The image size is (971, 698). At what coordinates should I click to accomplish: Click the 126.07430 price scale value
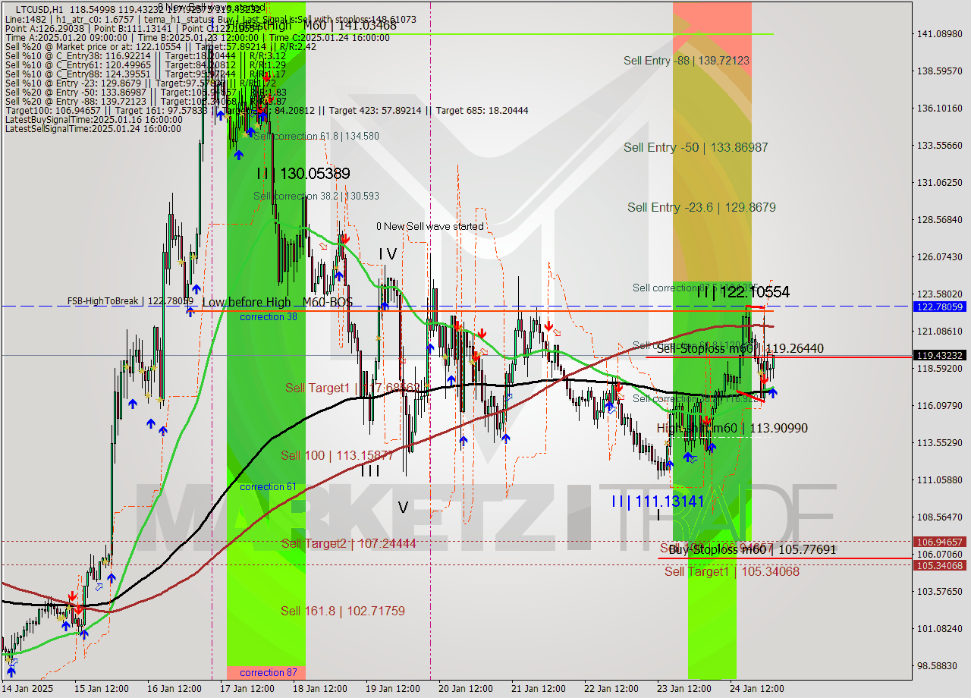(x=940, y=256)
